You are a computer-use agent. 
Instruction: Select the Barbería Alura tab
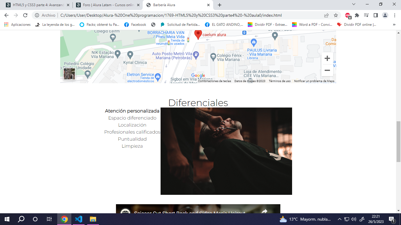click(178, 5)
